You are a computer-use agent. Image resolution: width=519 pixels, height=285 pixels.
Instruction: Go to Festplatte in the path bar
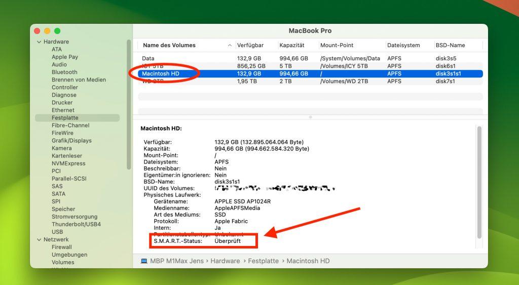tap(263, 261)
